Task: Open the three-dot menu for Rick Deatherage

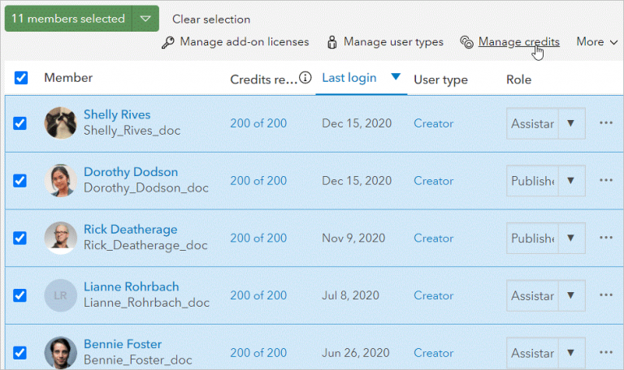Action: click(605, 238)
